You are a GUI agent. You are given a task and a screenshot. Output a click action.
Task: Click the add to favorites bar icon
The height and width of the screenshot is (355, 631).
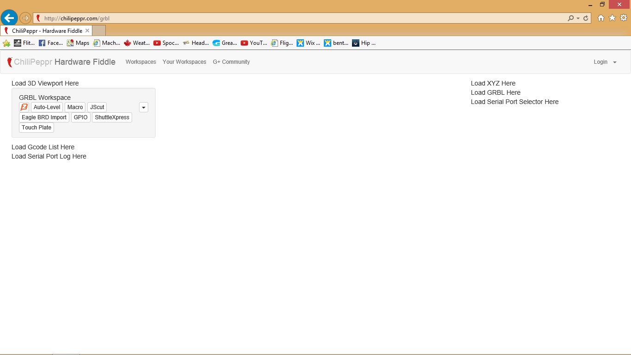coord(6,43)
